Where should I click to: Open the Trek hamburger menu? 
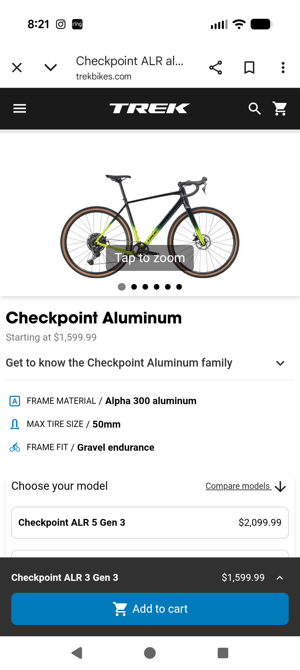tap(20, 109)
